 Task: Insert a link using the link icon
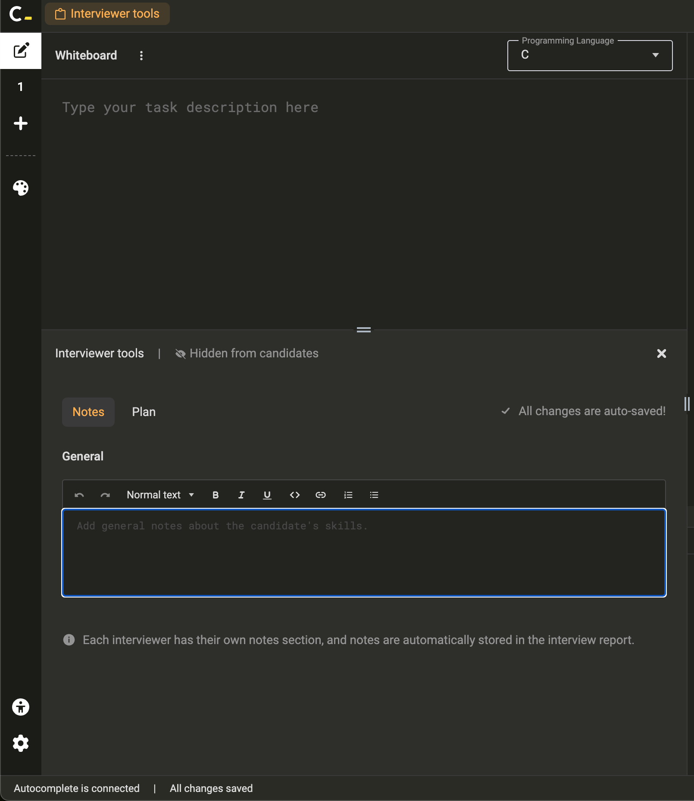321,495
